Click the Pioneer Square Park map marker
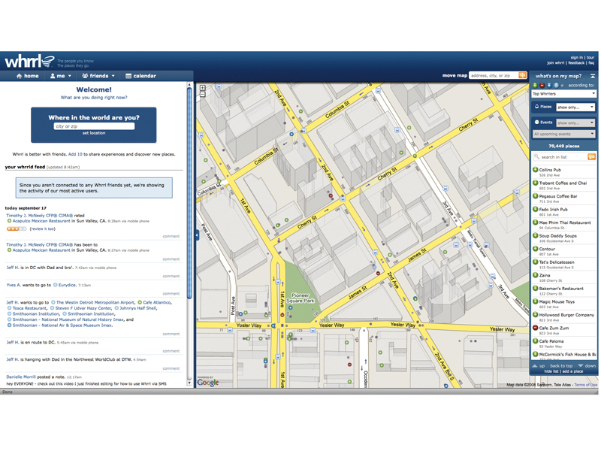This screenshot has height=451, width=601. point(290,307)
